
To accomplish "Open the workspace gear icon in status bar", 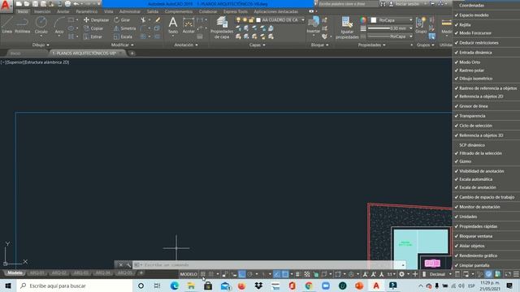I will [401, 274].
